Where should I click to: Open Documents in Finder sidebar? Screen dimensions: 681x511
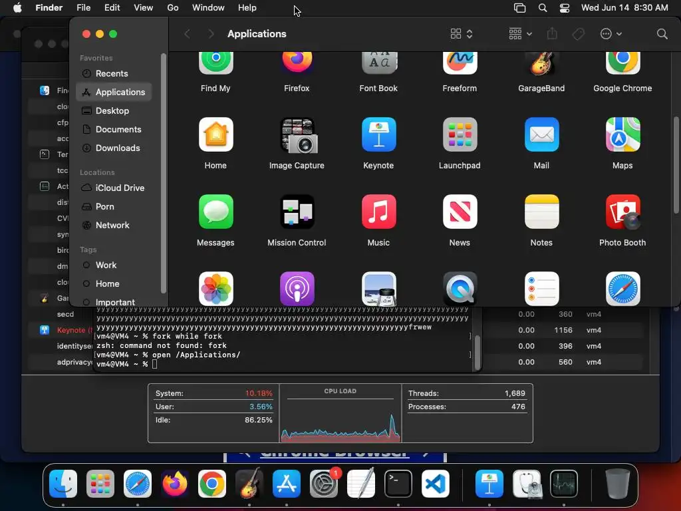point(114,130)
